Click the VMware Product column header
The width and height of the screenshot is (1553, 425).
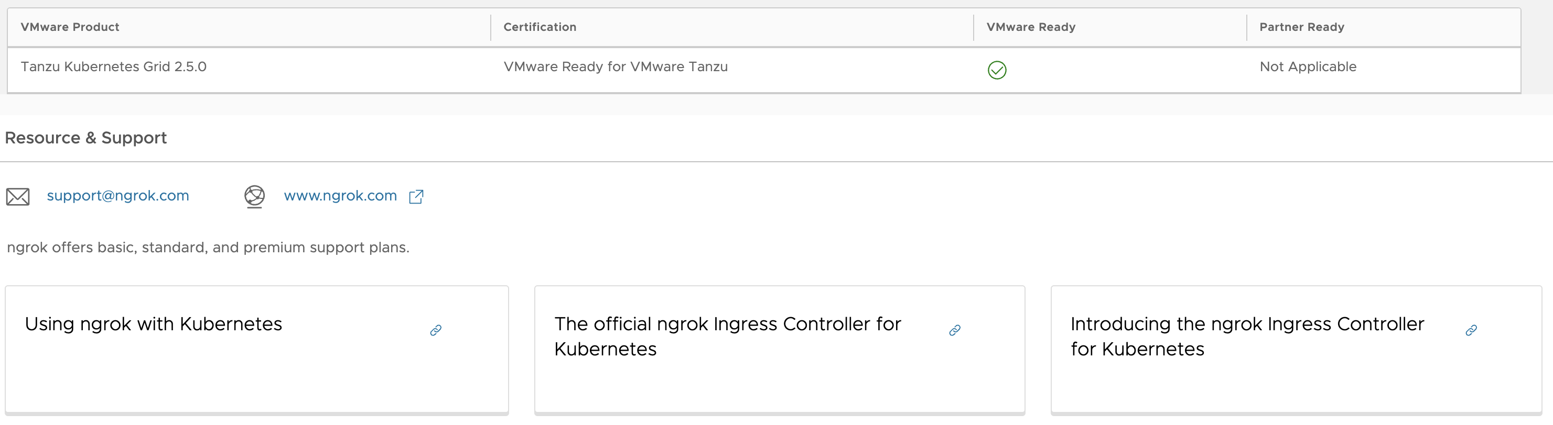(70, 27)
